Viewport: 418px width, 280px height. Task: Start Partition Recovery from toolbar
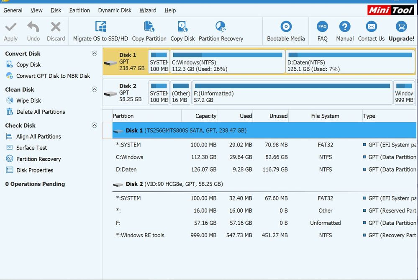click(221, 28)
